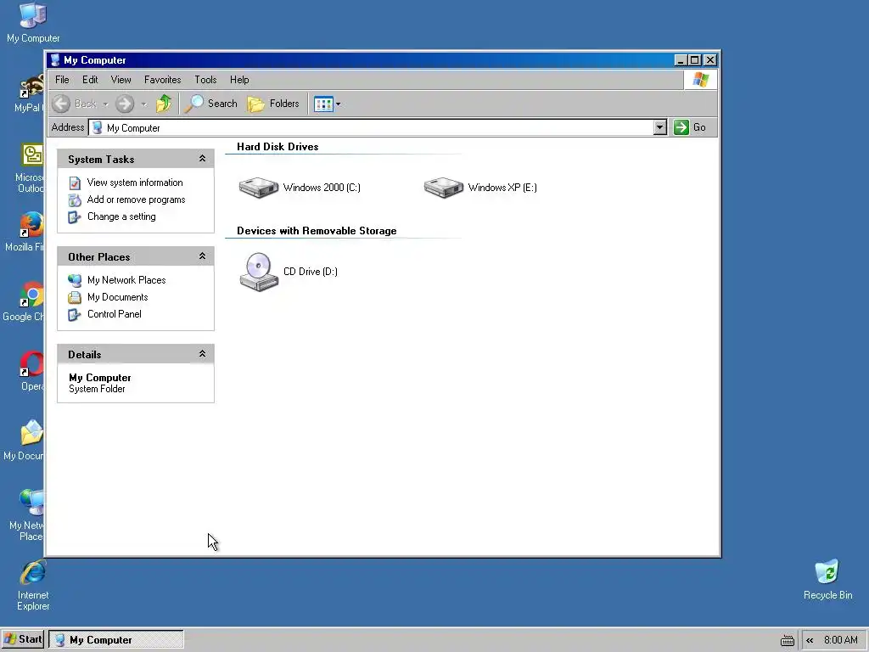Click the Control Panel sidebar icon
869x652 pixels.
tap(75, 315)
